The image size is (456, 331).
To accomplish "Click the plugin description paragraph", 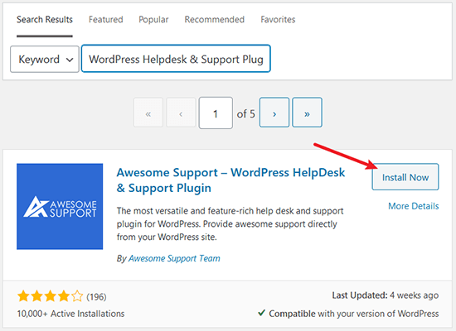I will (230, 224).
